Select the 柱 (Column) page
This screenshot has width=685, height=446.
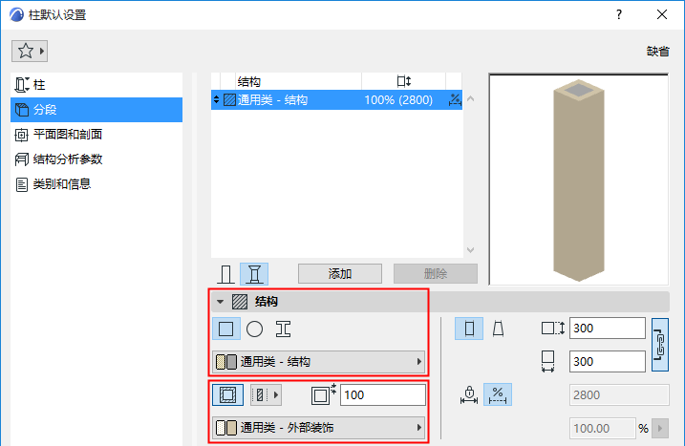click(x=96, y=85)
